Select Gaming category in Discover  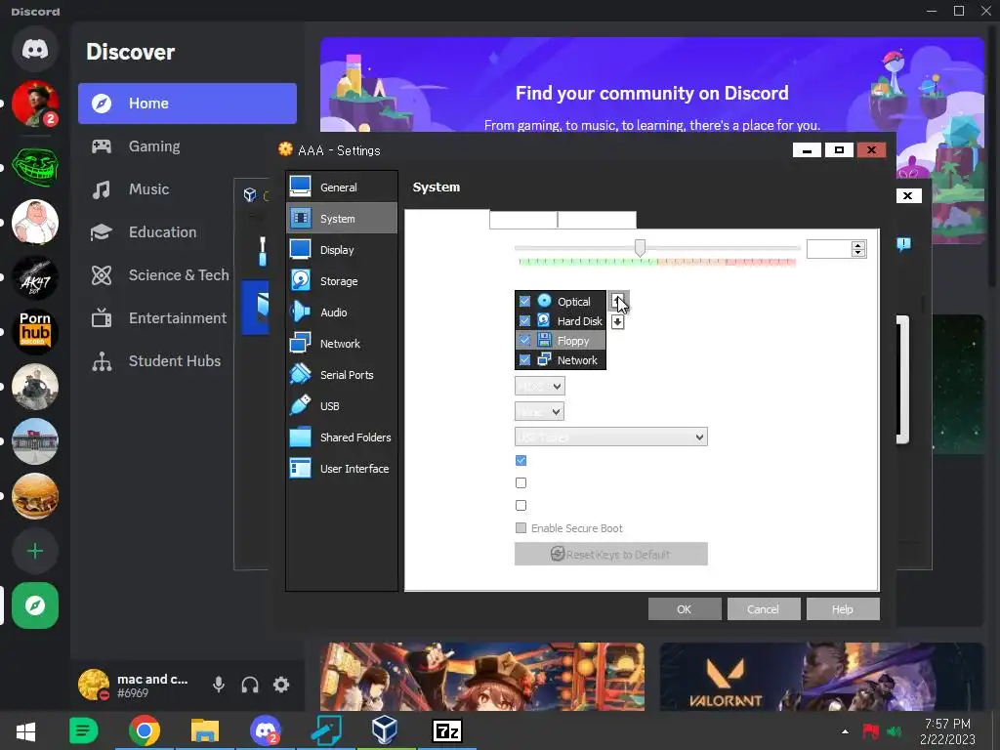pyautogui.click(x=187, y=146)
